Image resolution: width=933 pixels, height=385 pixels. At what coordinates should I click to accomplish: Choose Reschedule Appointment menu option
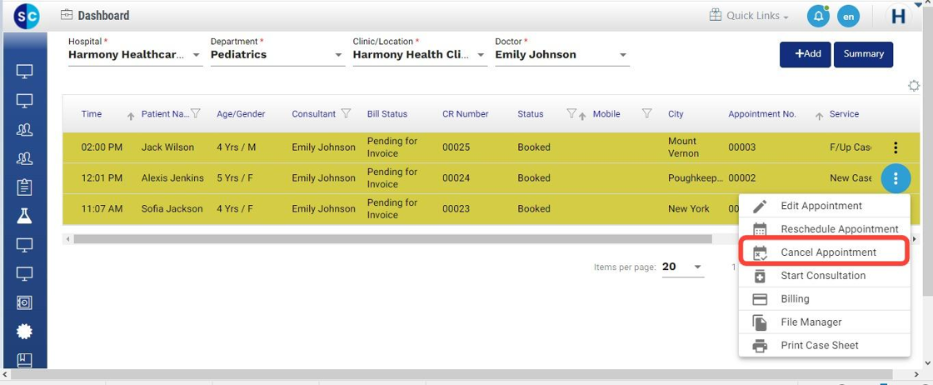pyautogui.click(x=838, y=229)
